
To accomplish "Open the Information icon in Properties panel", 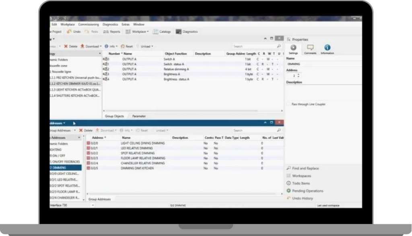I will [x=327, y=48].
